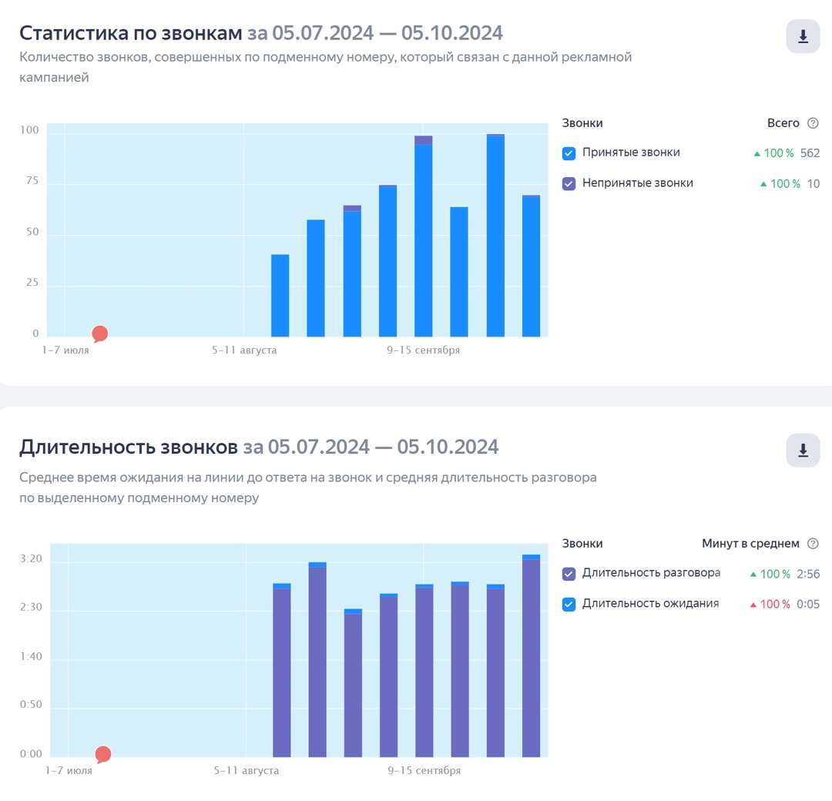This screenshot has width=832, height=801.
Task: Toggle the "Непринятые звонки" checkbox
Action: point(569,184)
